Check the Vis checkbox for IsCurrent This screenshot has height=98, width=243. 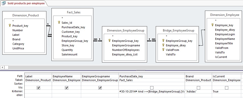coord(227,88)
